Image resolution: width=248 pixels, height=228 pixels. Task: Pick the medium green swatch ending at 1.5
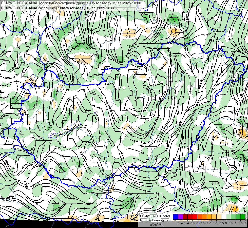(238, 217)
